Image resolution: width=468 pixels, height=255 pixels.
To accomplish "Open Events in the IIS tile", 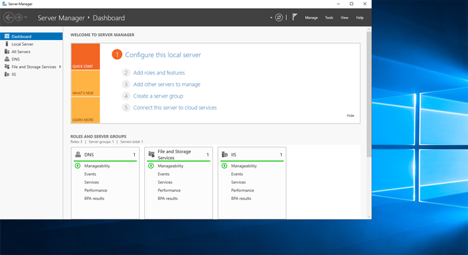I will (x=237, y=174).
